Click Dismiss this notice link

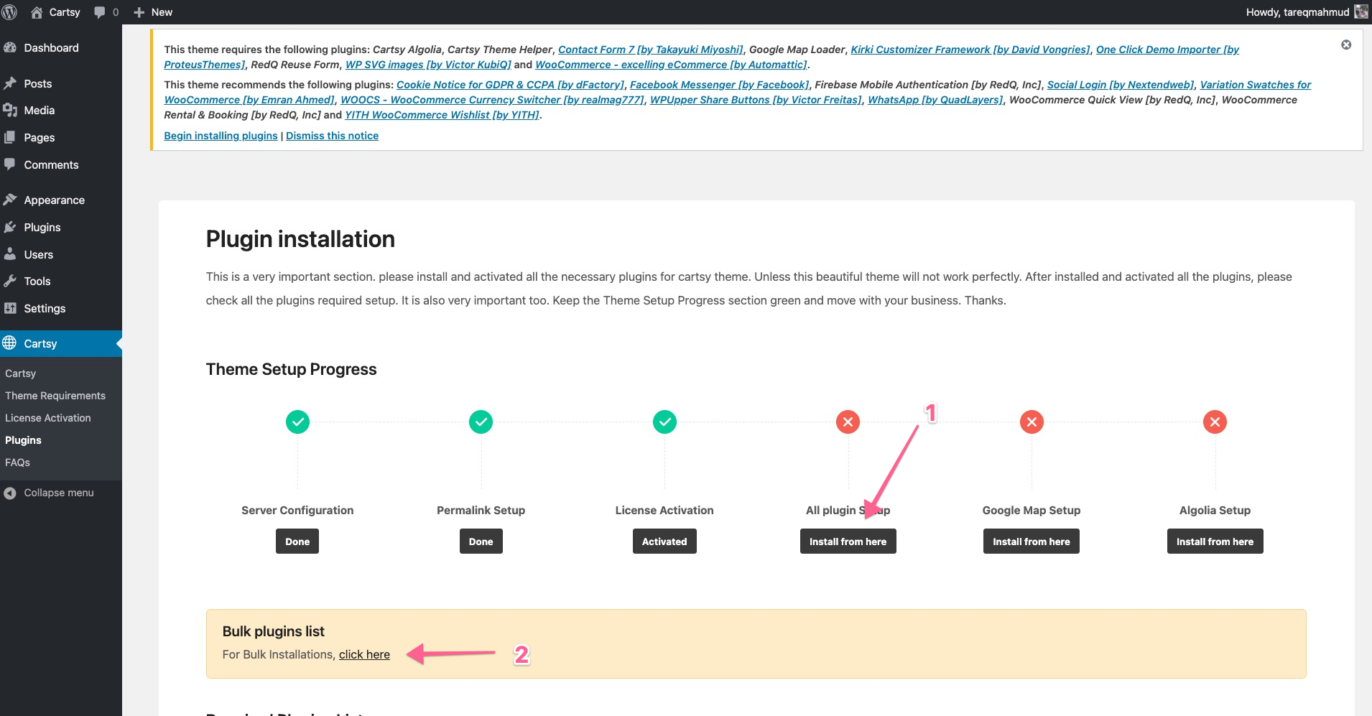tap(332, 136)
